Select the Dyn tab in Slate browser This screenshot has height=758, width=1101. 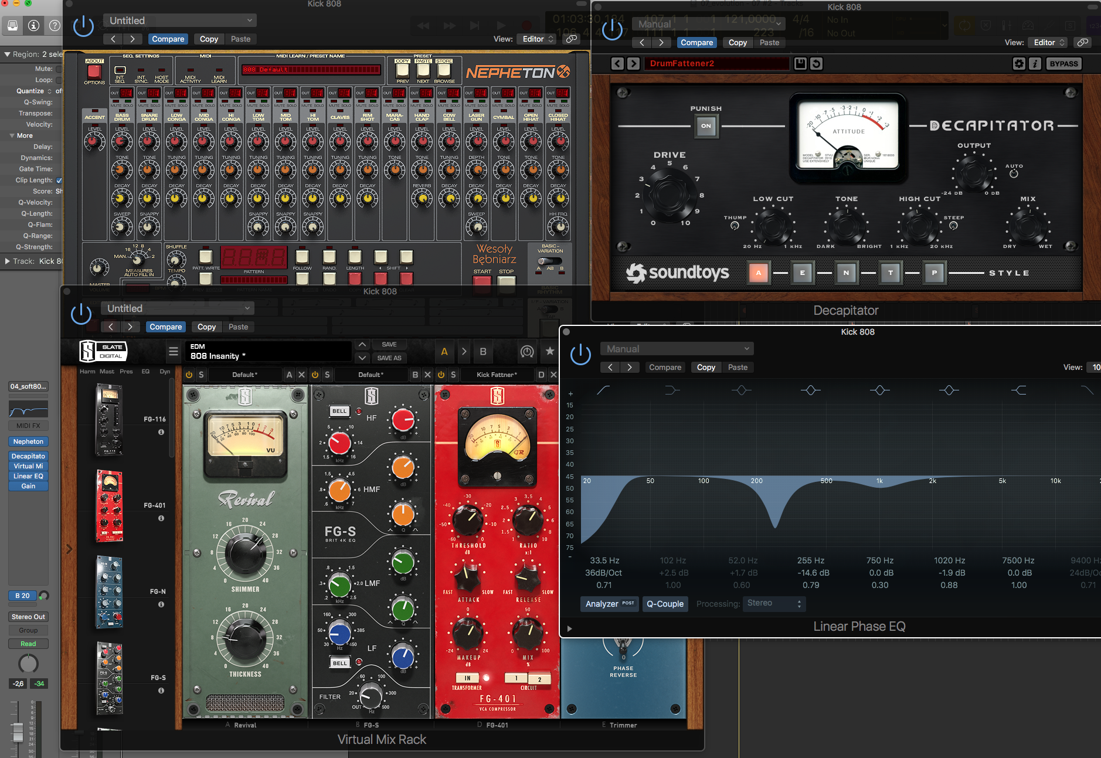coord(165,371)
